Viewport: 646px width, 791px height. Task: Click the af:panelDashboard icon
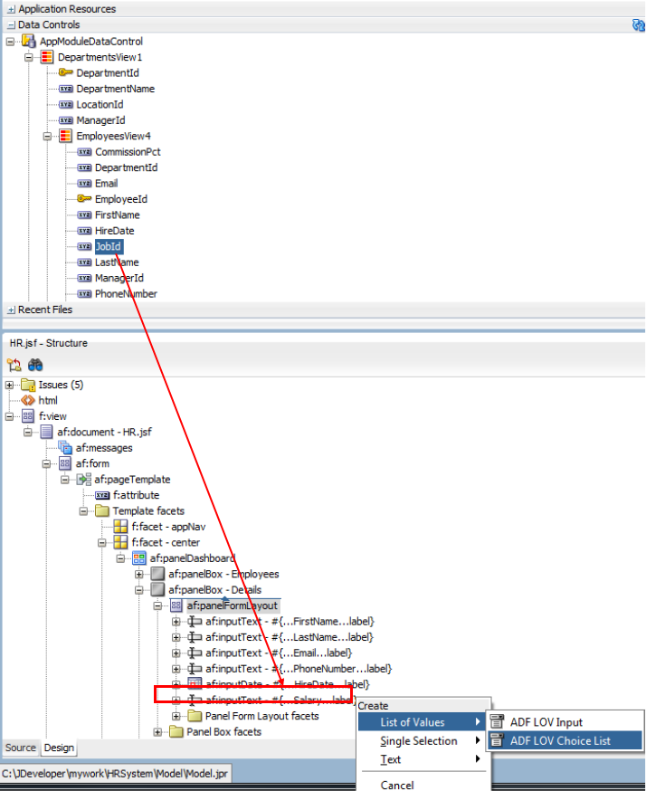click(x=139, y=558)
